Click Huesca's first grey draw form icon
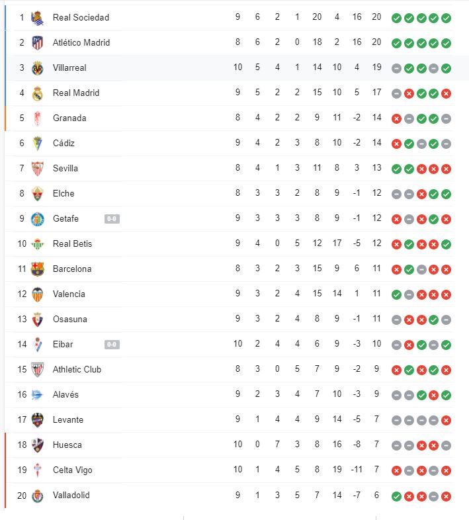The height and width of the screenshot is (520, 469). [396, 446]
